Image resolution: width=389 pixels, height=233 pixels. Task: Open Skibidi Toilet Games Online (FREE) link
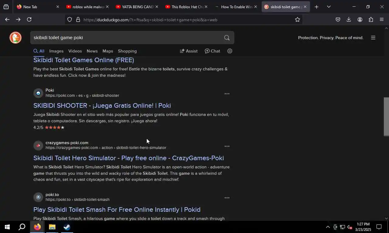[x=84, y=60]
